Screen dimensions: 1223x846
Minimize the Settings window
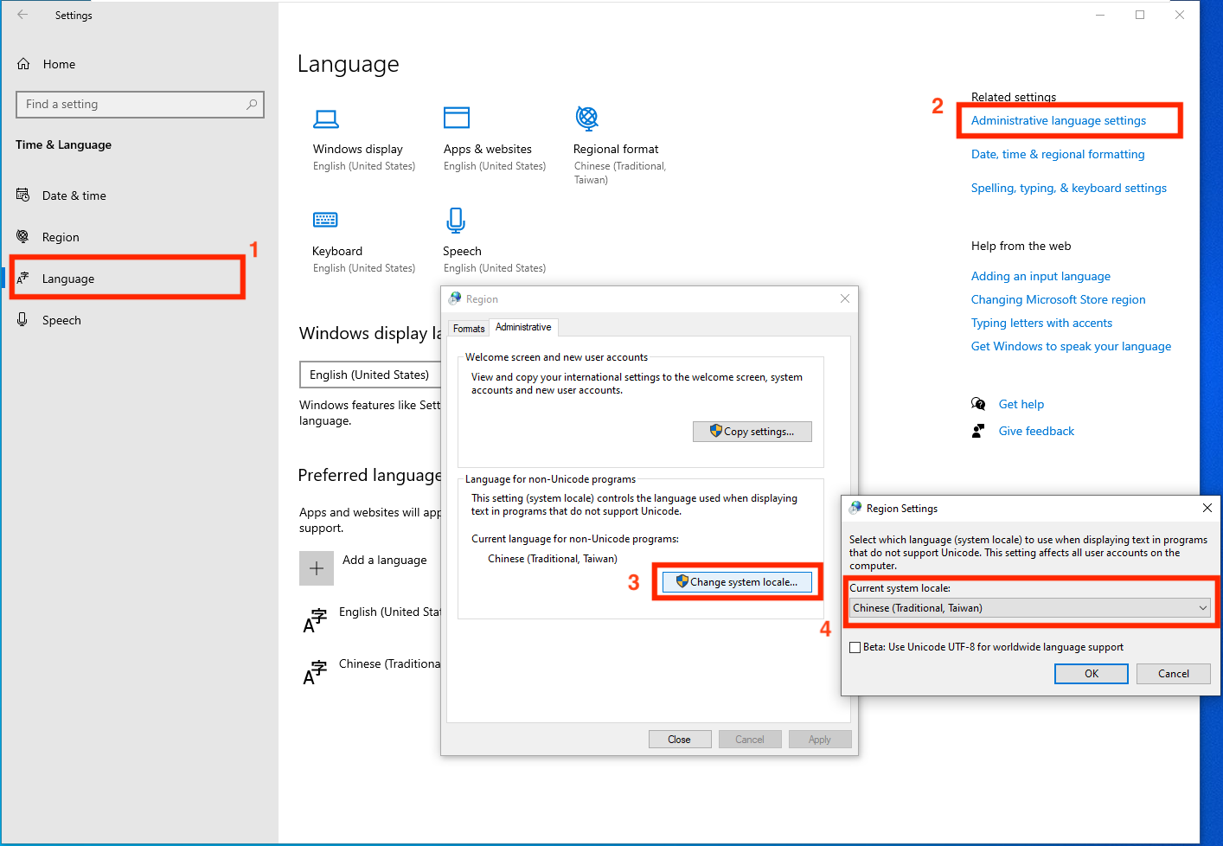click(x=1100, y=15)
